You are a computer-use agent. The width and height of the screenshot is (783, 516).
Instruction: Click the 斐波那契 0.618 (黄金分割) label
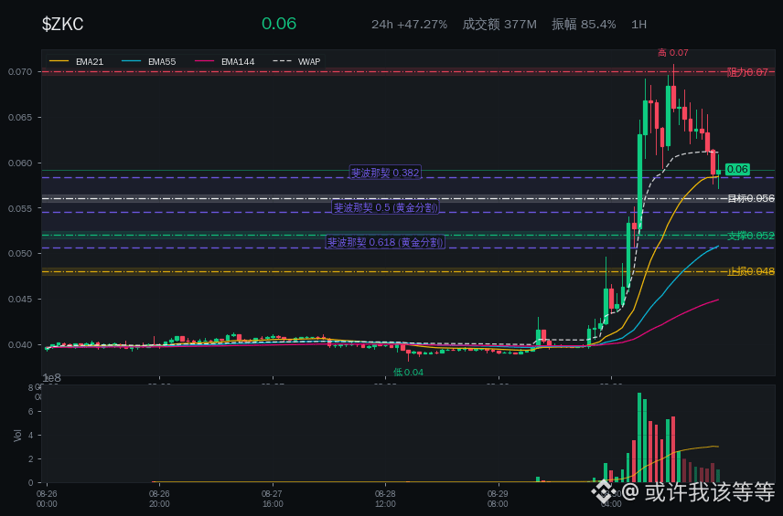pos(385,242)
